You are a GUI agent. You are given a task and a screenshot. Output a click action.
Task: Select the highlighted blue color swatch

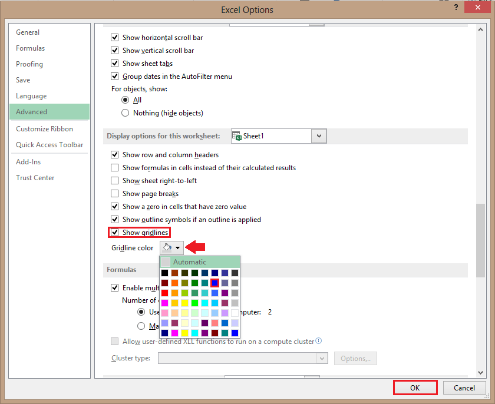pos(215,283)
